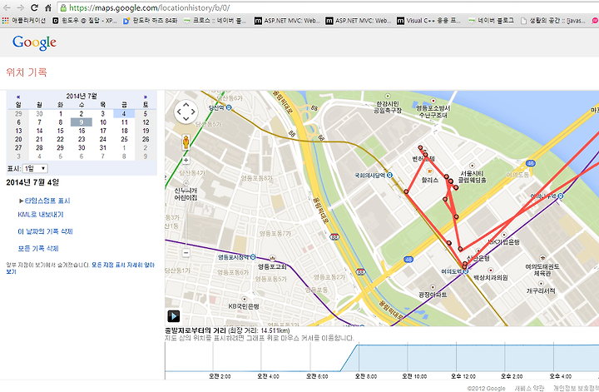Click the 신누리제어린이집 map label
599x392 pixels.
click(x=186, y=194)
